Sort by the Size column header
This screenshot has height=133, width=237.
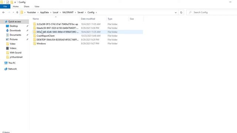132,19
